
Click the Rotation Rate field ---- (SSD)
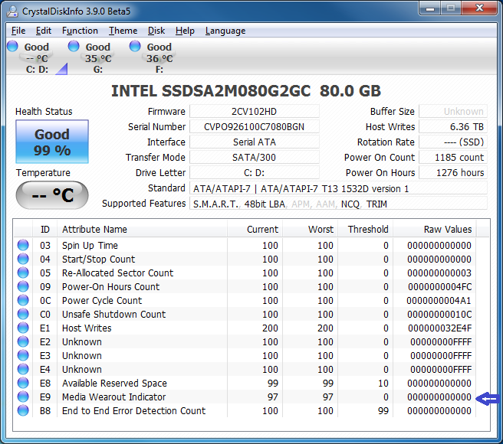tap(453, 142)
